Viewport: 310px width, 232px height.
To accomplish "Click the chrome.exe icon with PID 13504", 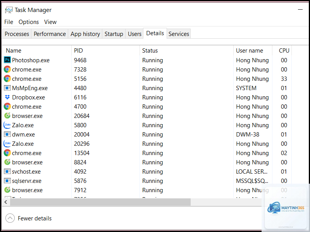I will 7,153.
